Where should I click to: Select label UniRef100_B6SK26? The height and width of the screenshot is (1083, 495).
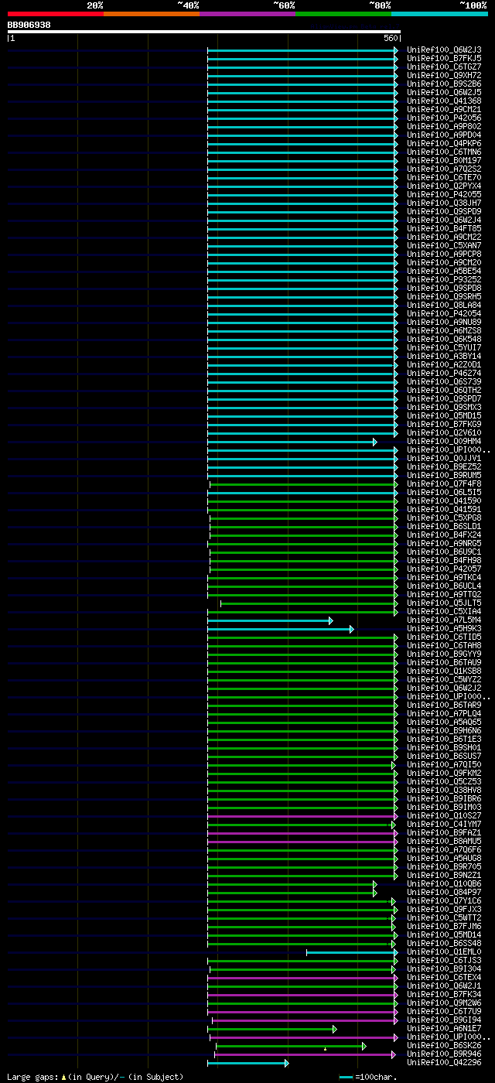444,1046
